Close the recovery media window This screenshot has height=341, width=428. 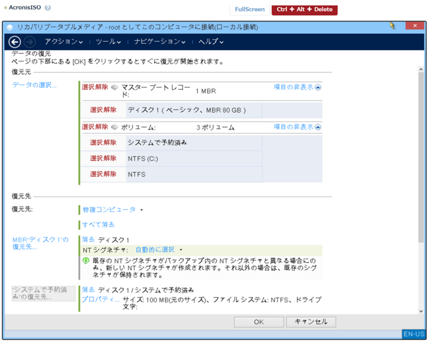pos(415,26)
